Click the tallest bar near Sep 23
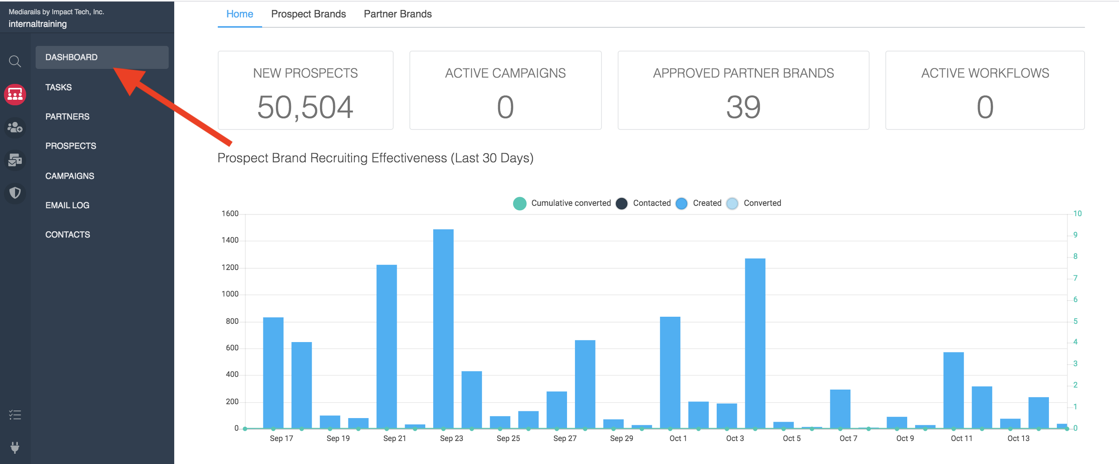The width and height of the screenshot is (1119, 464). click(443, 328)
